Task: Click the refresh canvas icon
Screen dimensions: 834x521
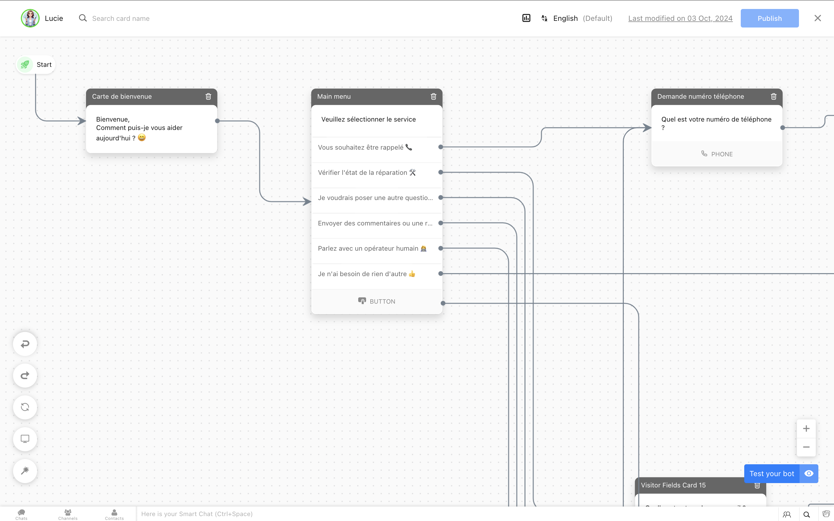Action: [x=25, y=407]
